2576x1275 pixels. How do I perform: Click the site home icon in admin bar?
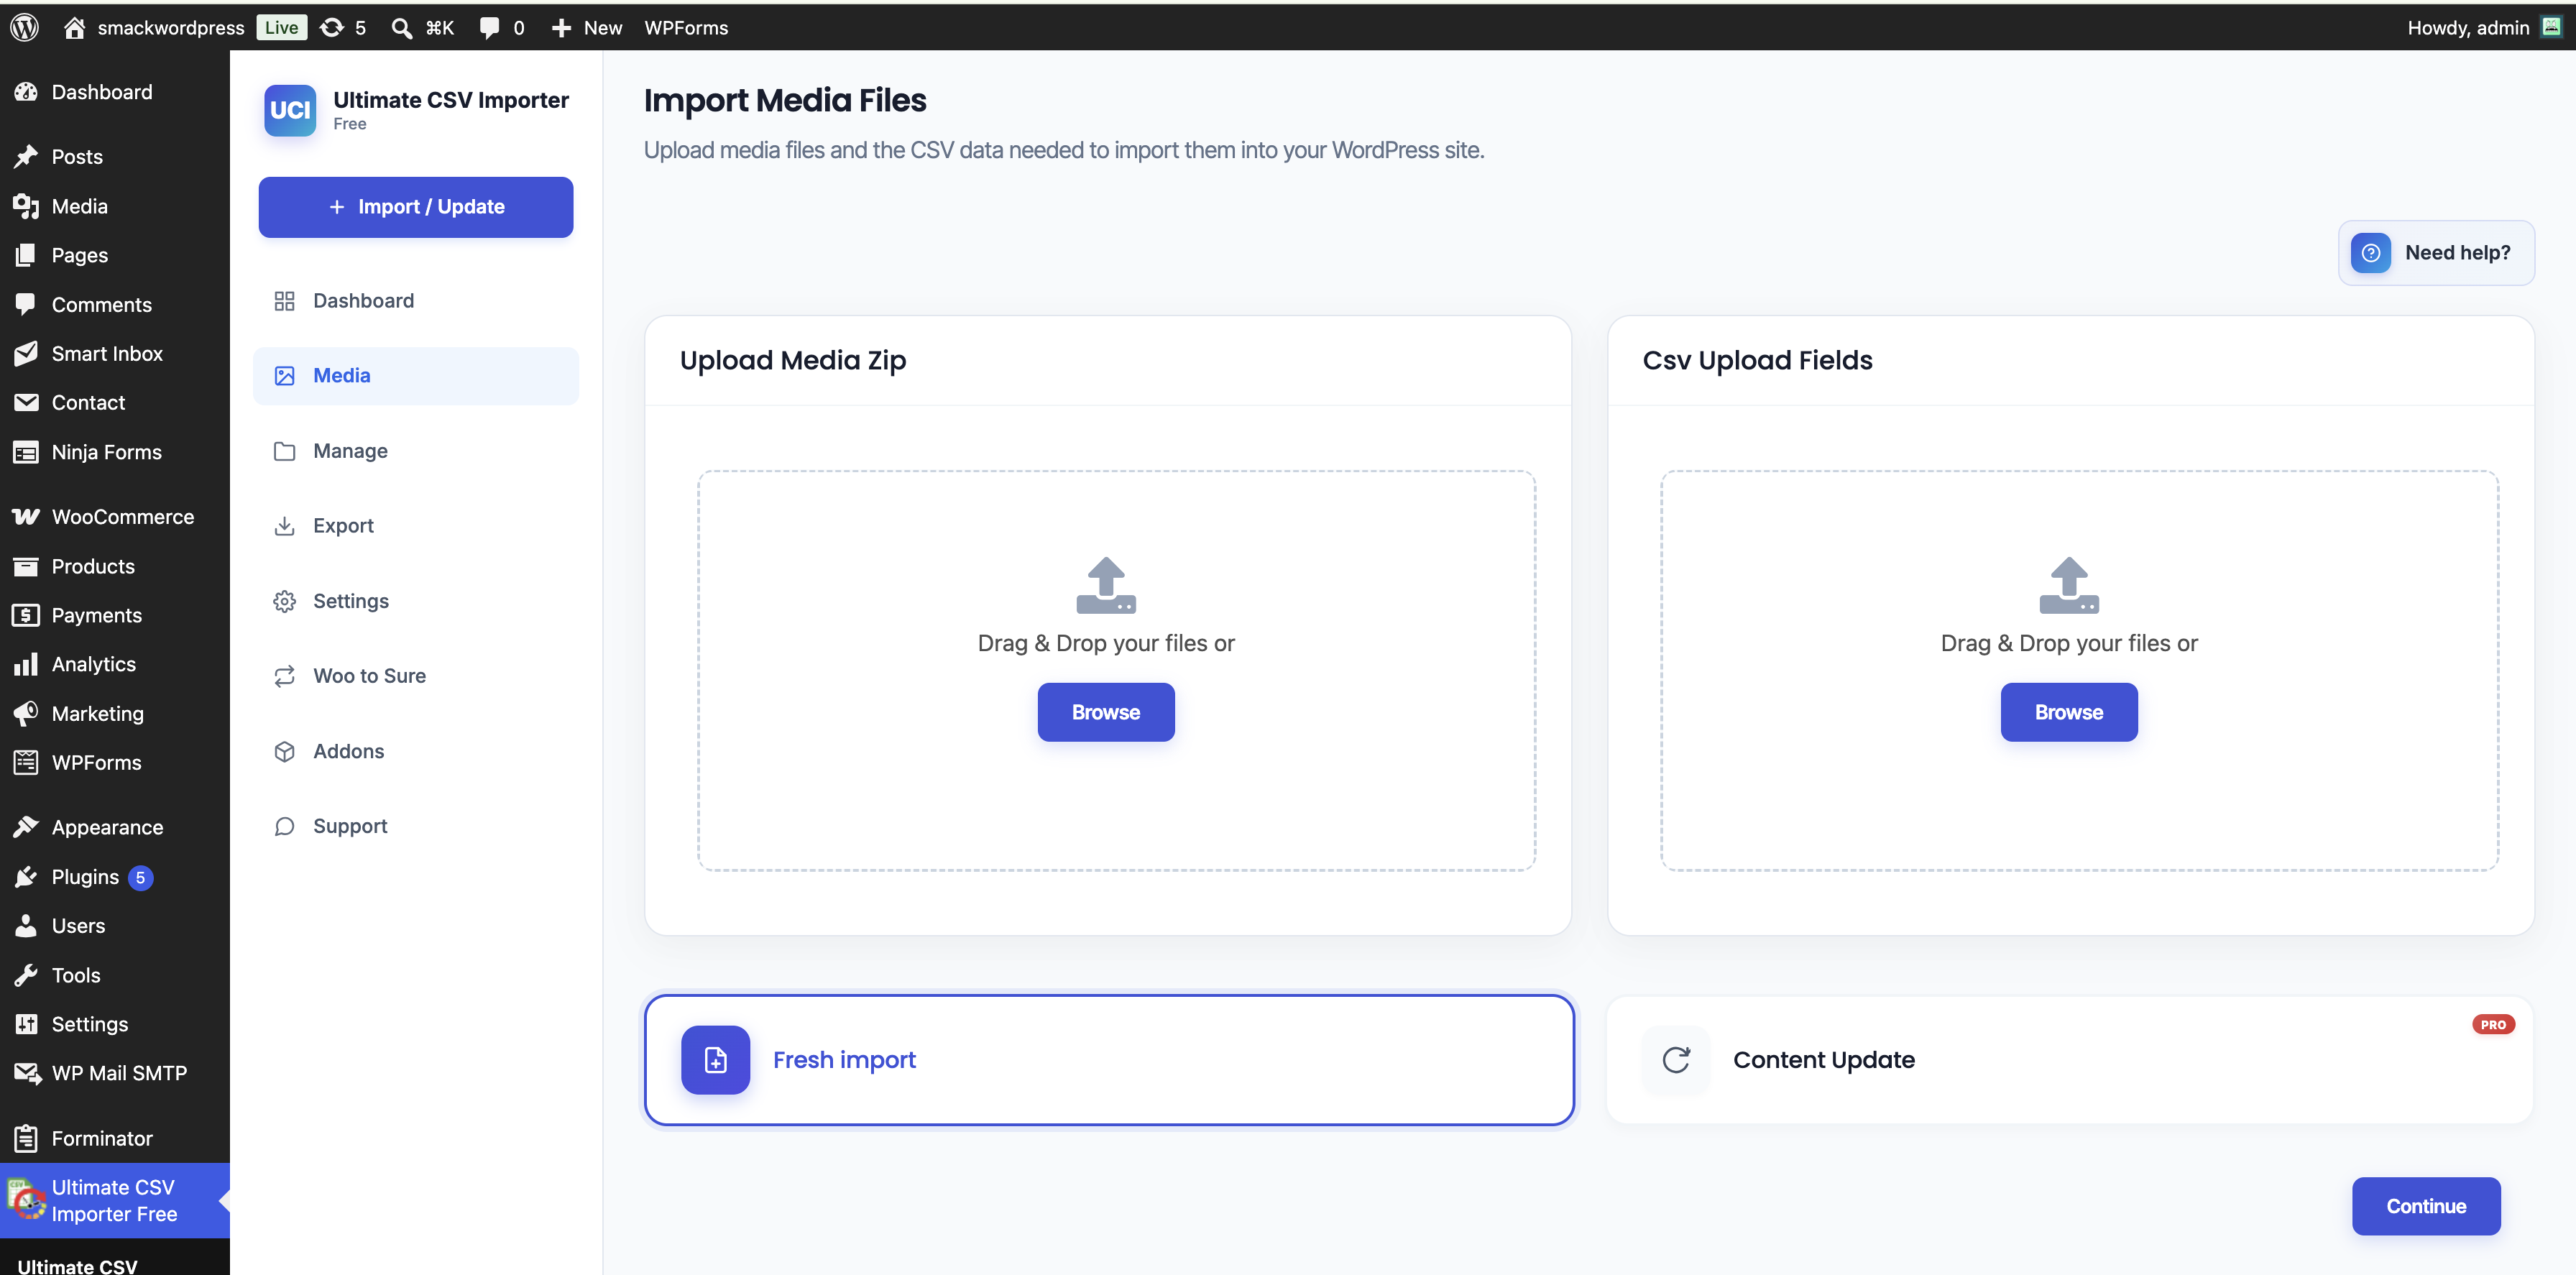(74, 27)
